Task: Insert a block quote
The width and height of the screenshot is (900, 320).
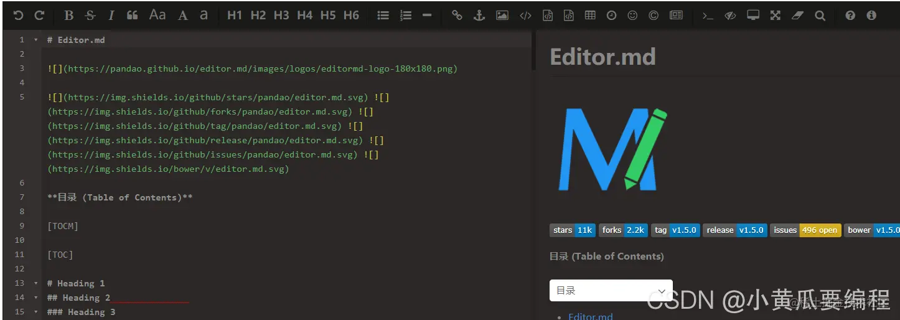Action: coord(132,16)
